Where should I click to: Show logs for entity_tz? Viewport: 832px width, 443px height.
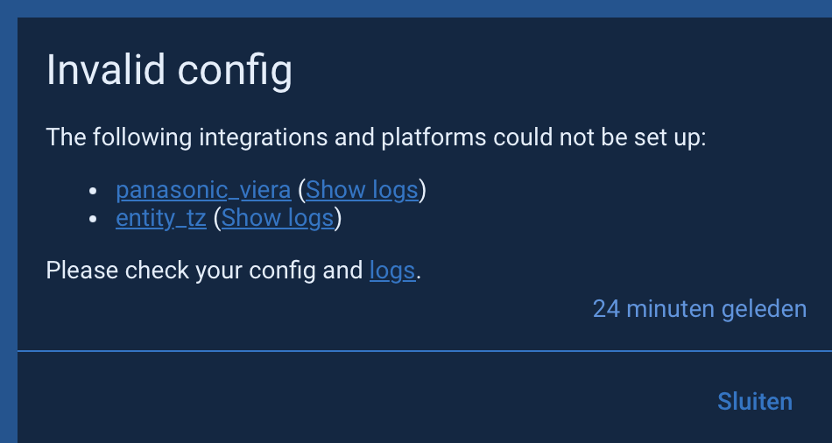[278, 218]
